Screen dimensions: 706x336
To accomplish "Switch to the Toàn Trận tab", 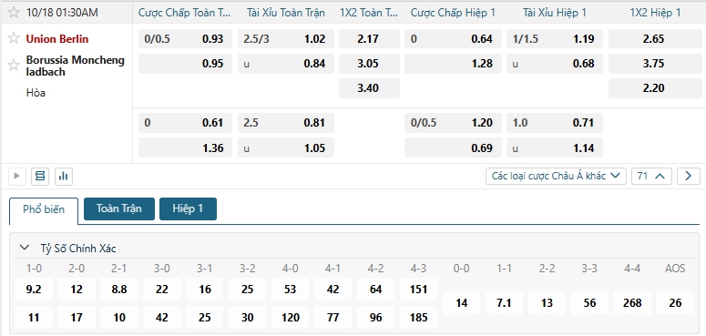I will [x=119, y=209].
